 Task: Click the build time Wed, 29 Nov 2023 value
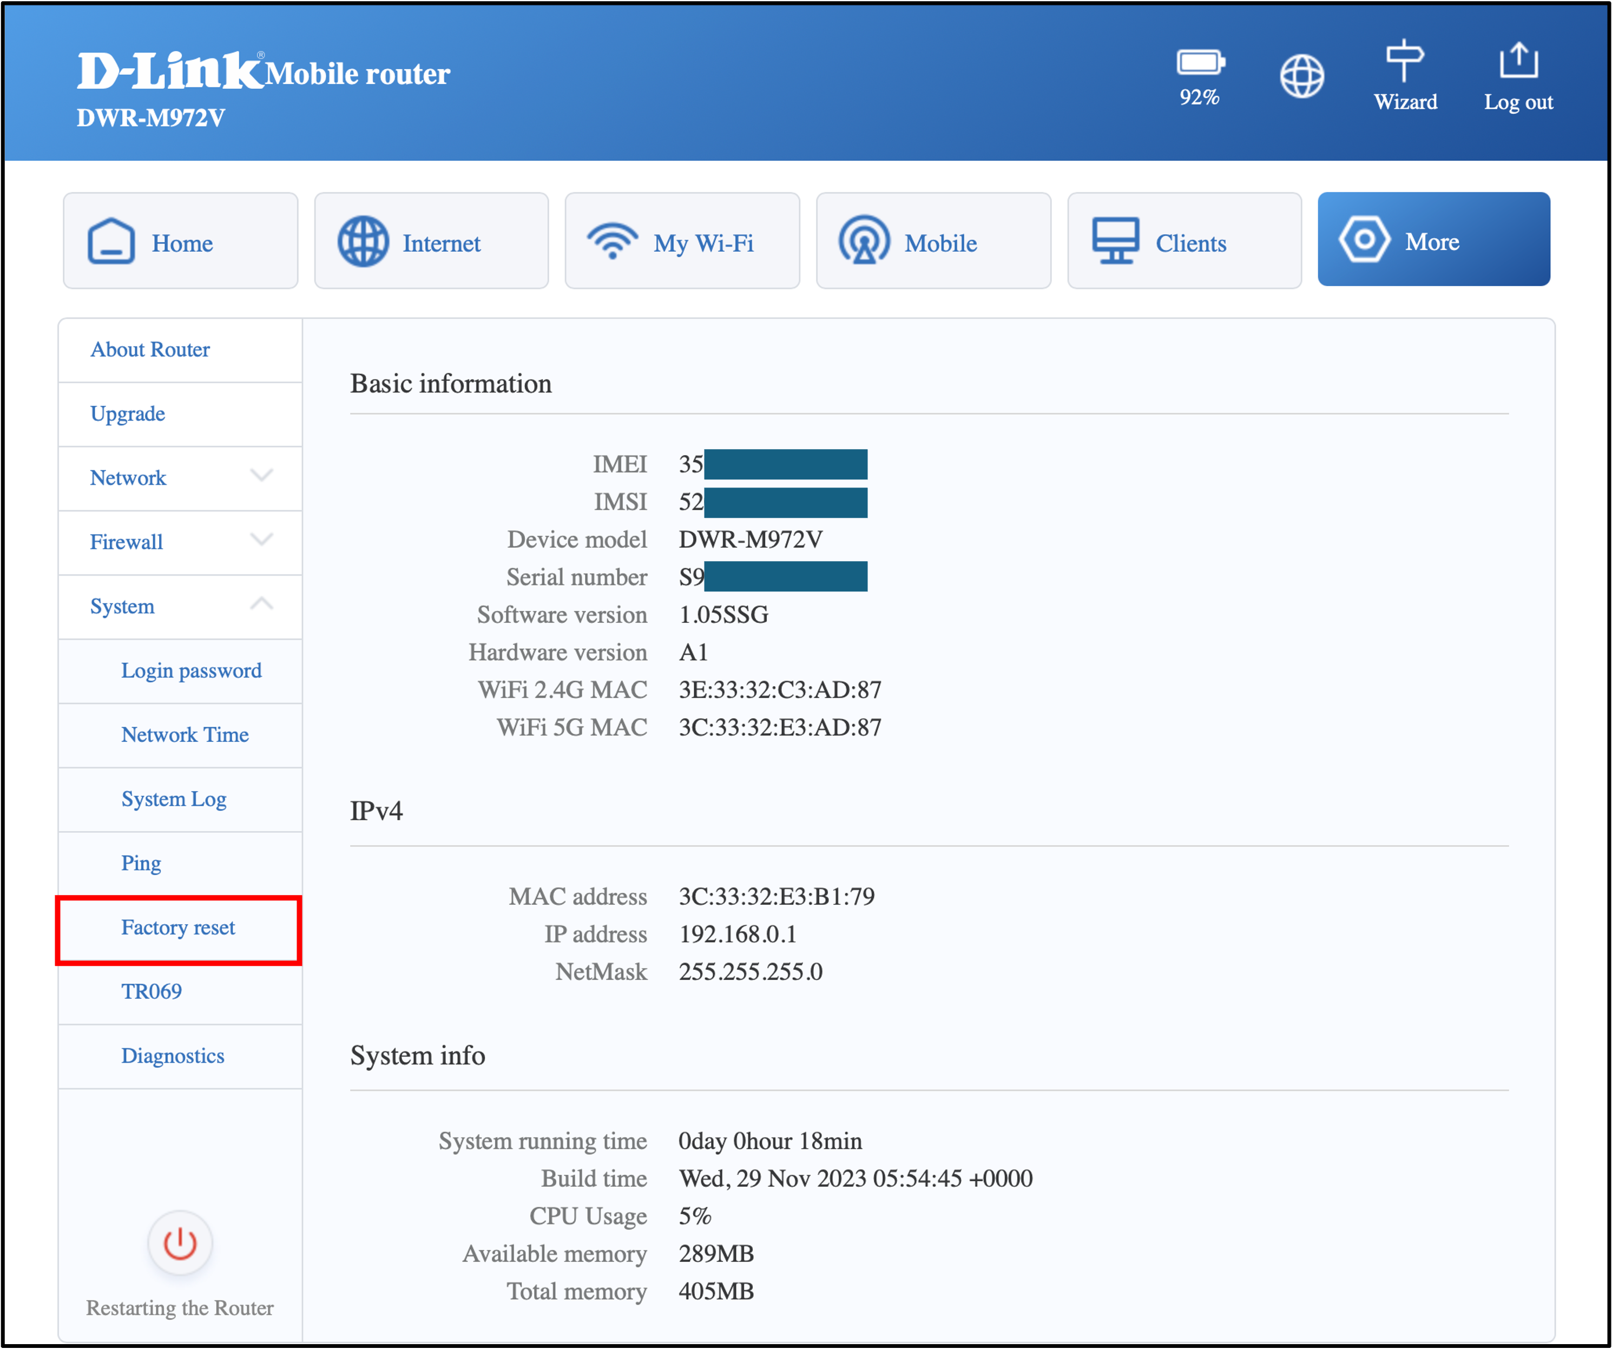click(x=856, y=1179)
